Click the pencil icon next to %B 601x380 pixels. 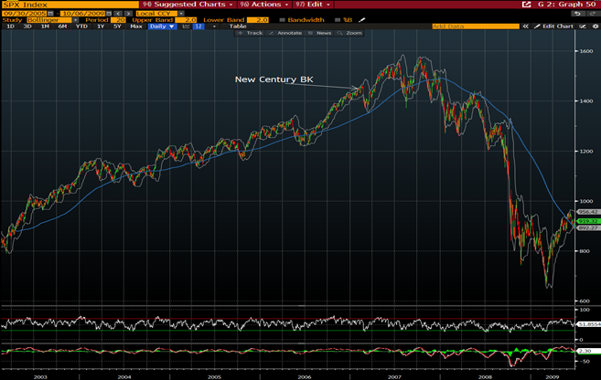tap(362, 19)
